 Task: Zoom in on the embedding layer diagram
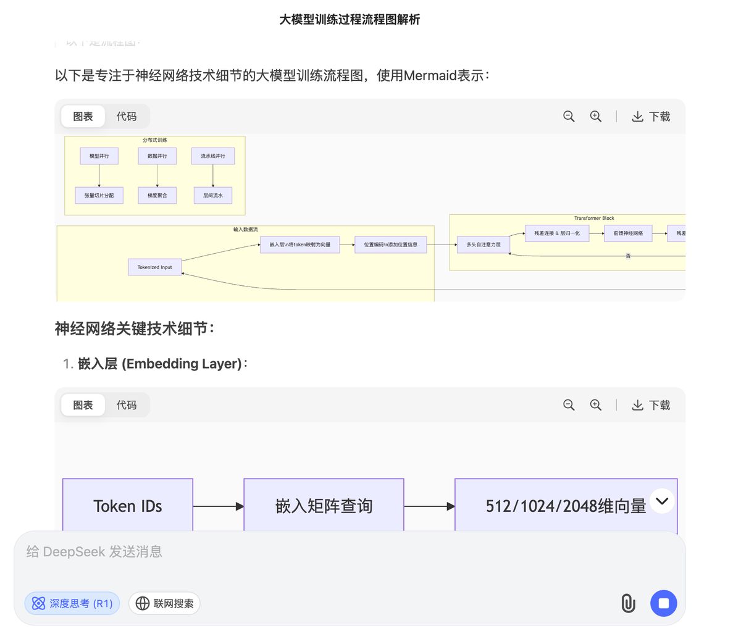595,405
